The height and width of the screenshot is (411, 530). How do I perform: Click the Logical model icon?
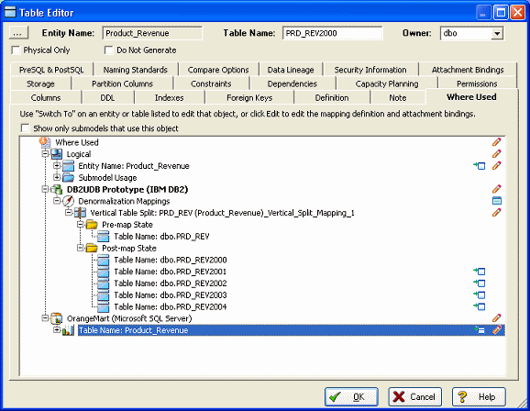[x=57, y=154]
